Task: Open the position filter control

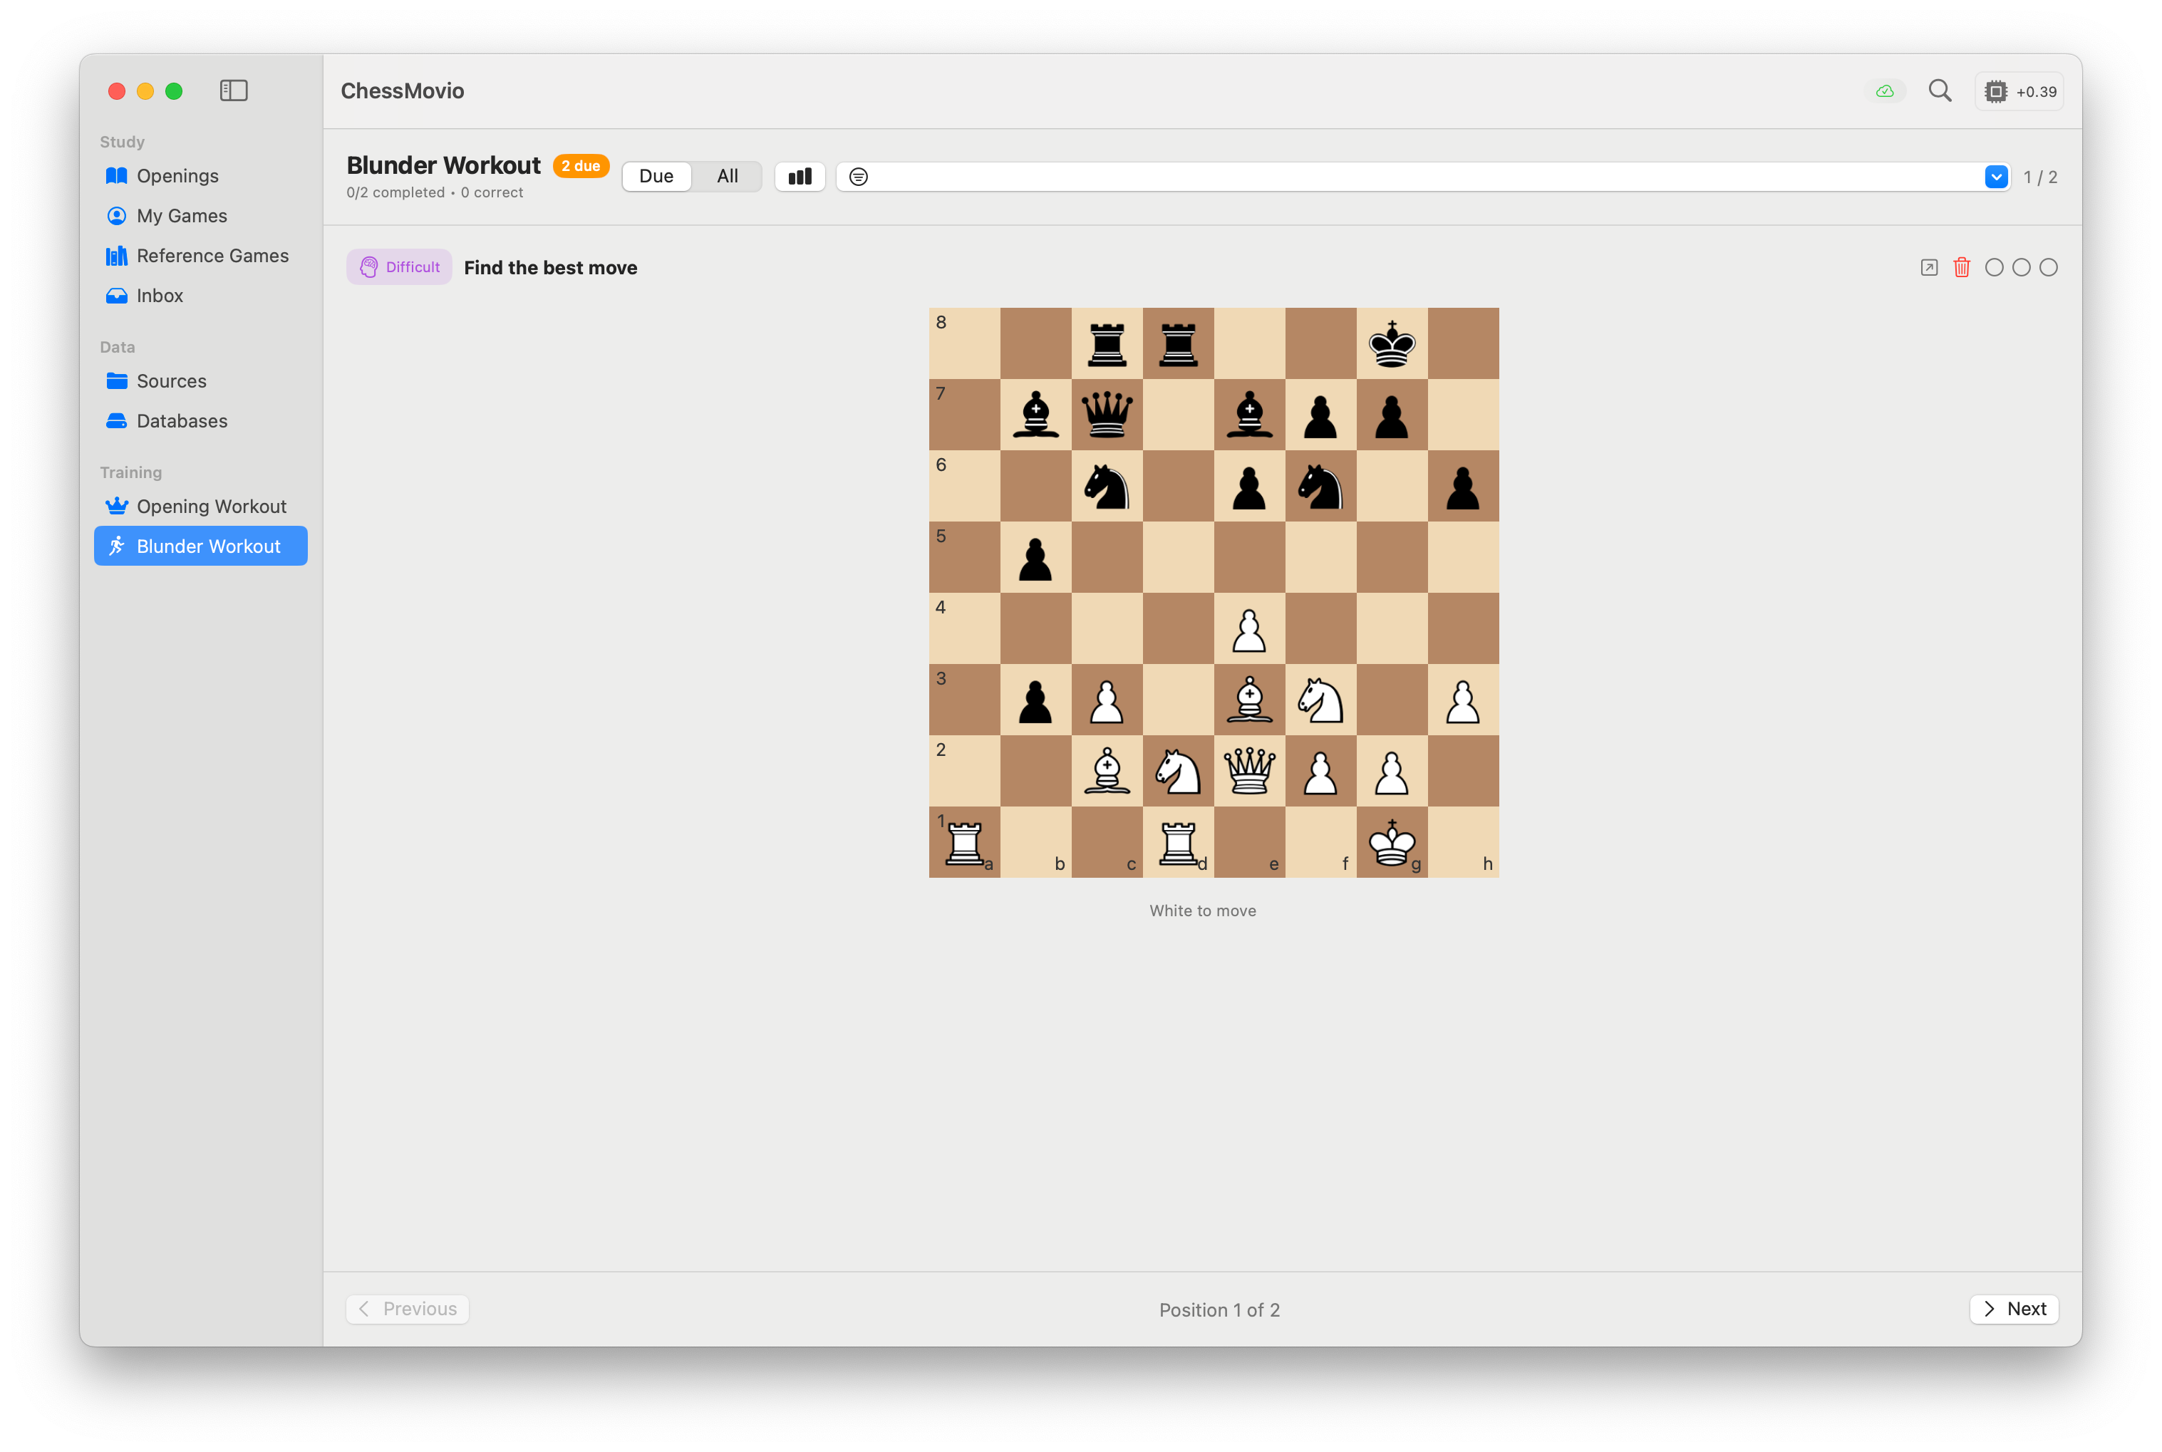Action: point(857,176)
